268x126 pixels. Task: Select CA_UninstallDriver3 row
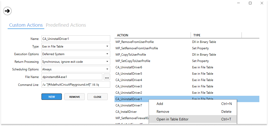[187, 86]
